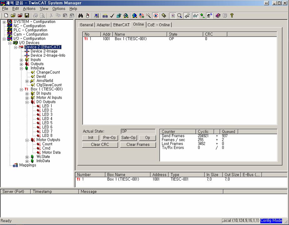This screenshot has height=225, width=289.
Task: Select the Cmd item under Motor Outputs
Action: click(46, 148)
